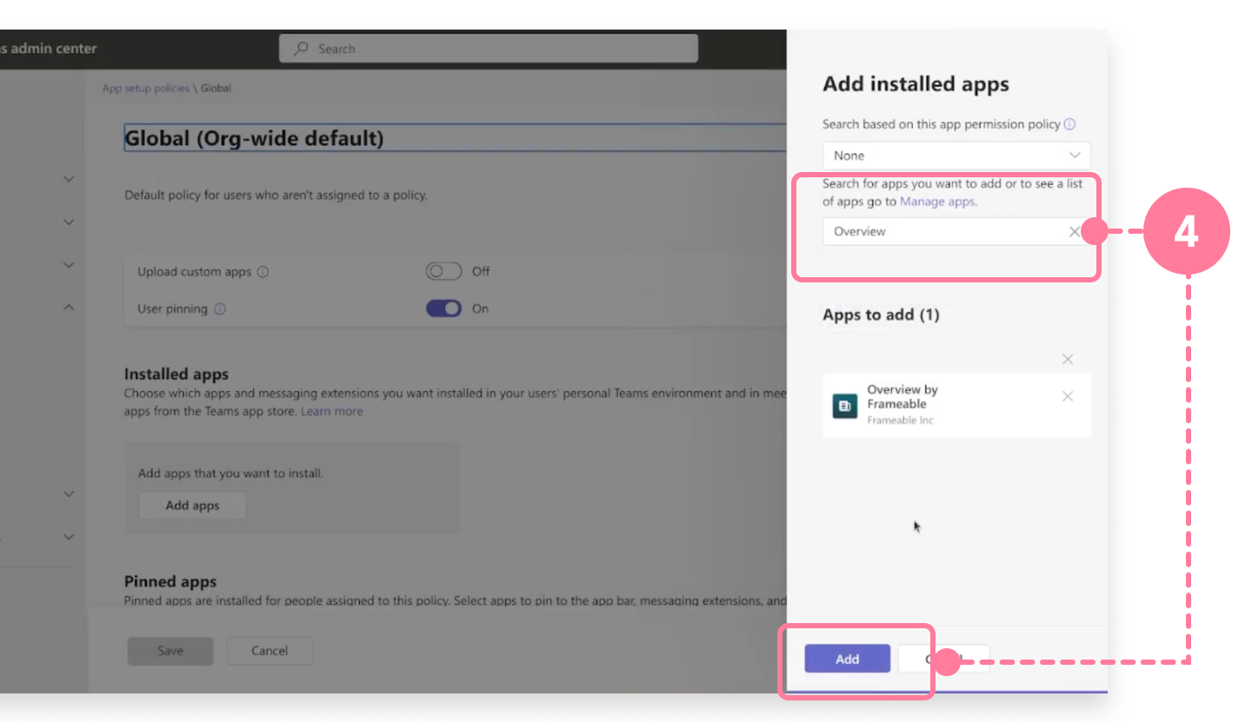Click the Add apps button
The width and height of the screenshot is (1252, 723).
pyautogui.click(x=192, y=506)
